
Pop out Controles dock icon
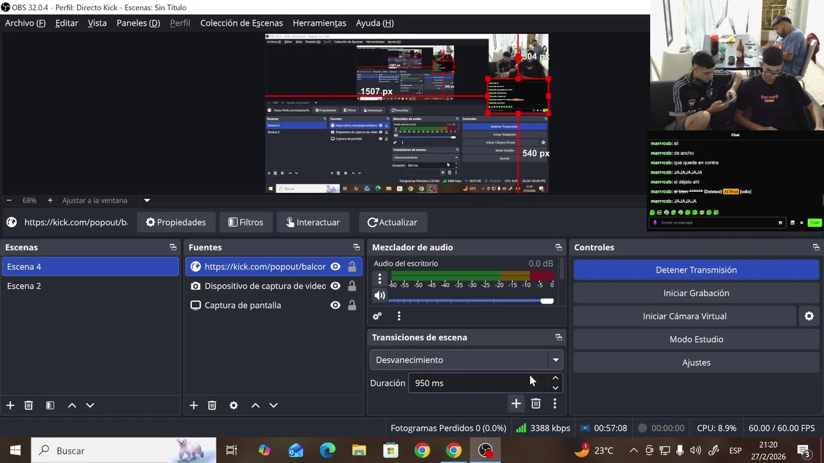816,247
